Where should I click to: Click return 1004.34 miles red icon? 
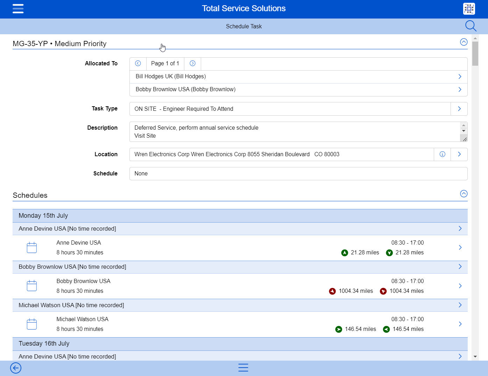[383, 291]
